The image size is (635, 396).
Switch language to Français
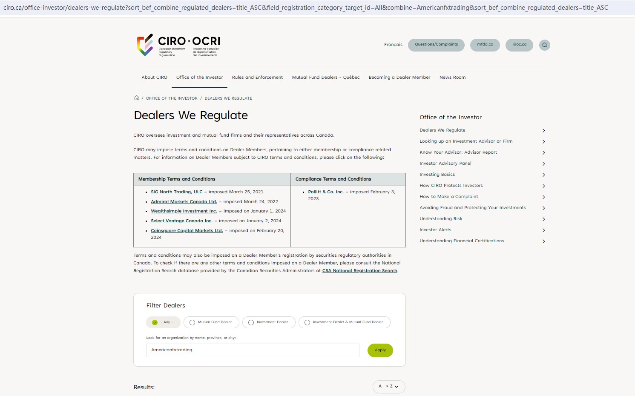pyautogui.click(x=393, y=45)
